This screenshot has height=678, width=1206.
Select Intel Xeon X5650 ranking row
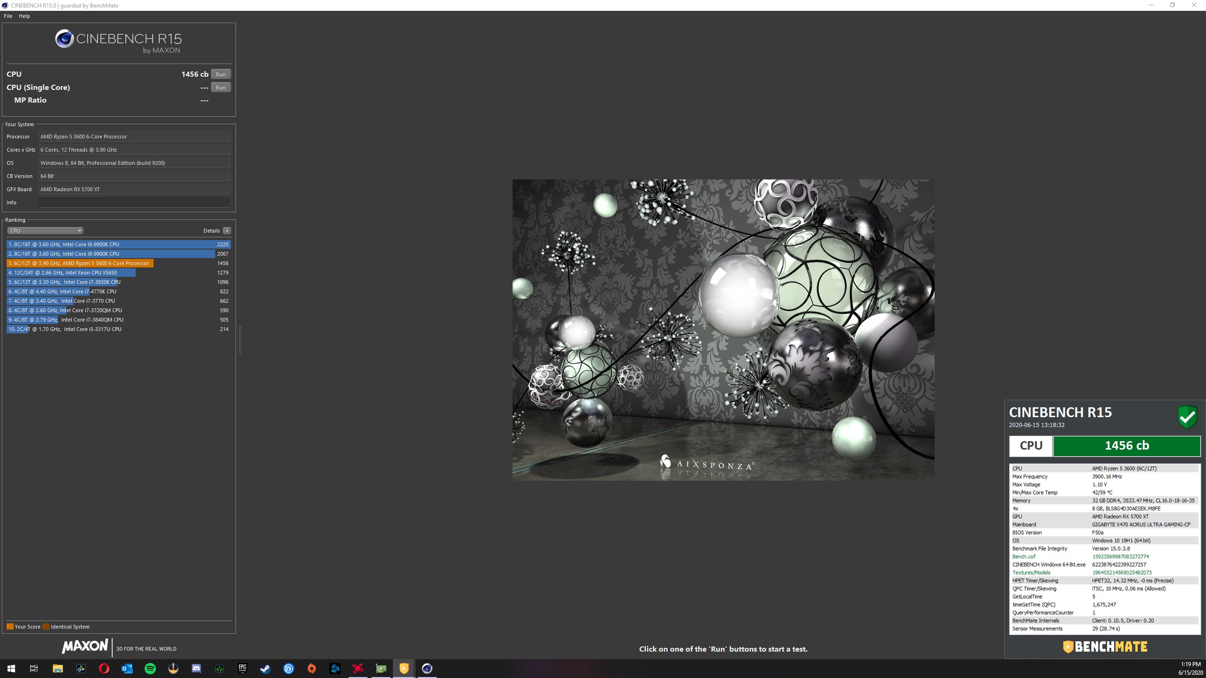click(119, 273)
